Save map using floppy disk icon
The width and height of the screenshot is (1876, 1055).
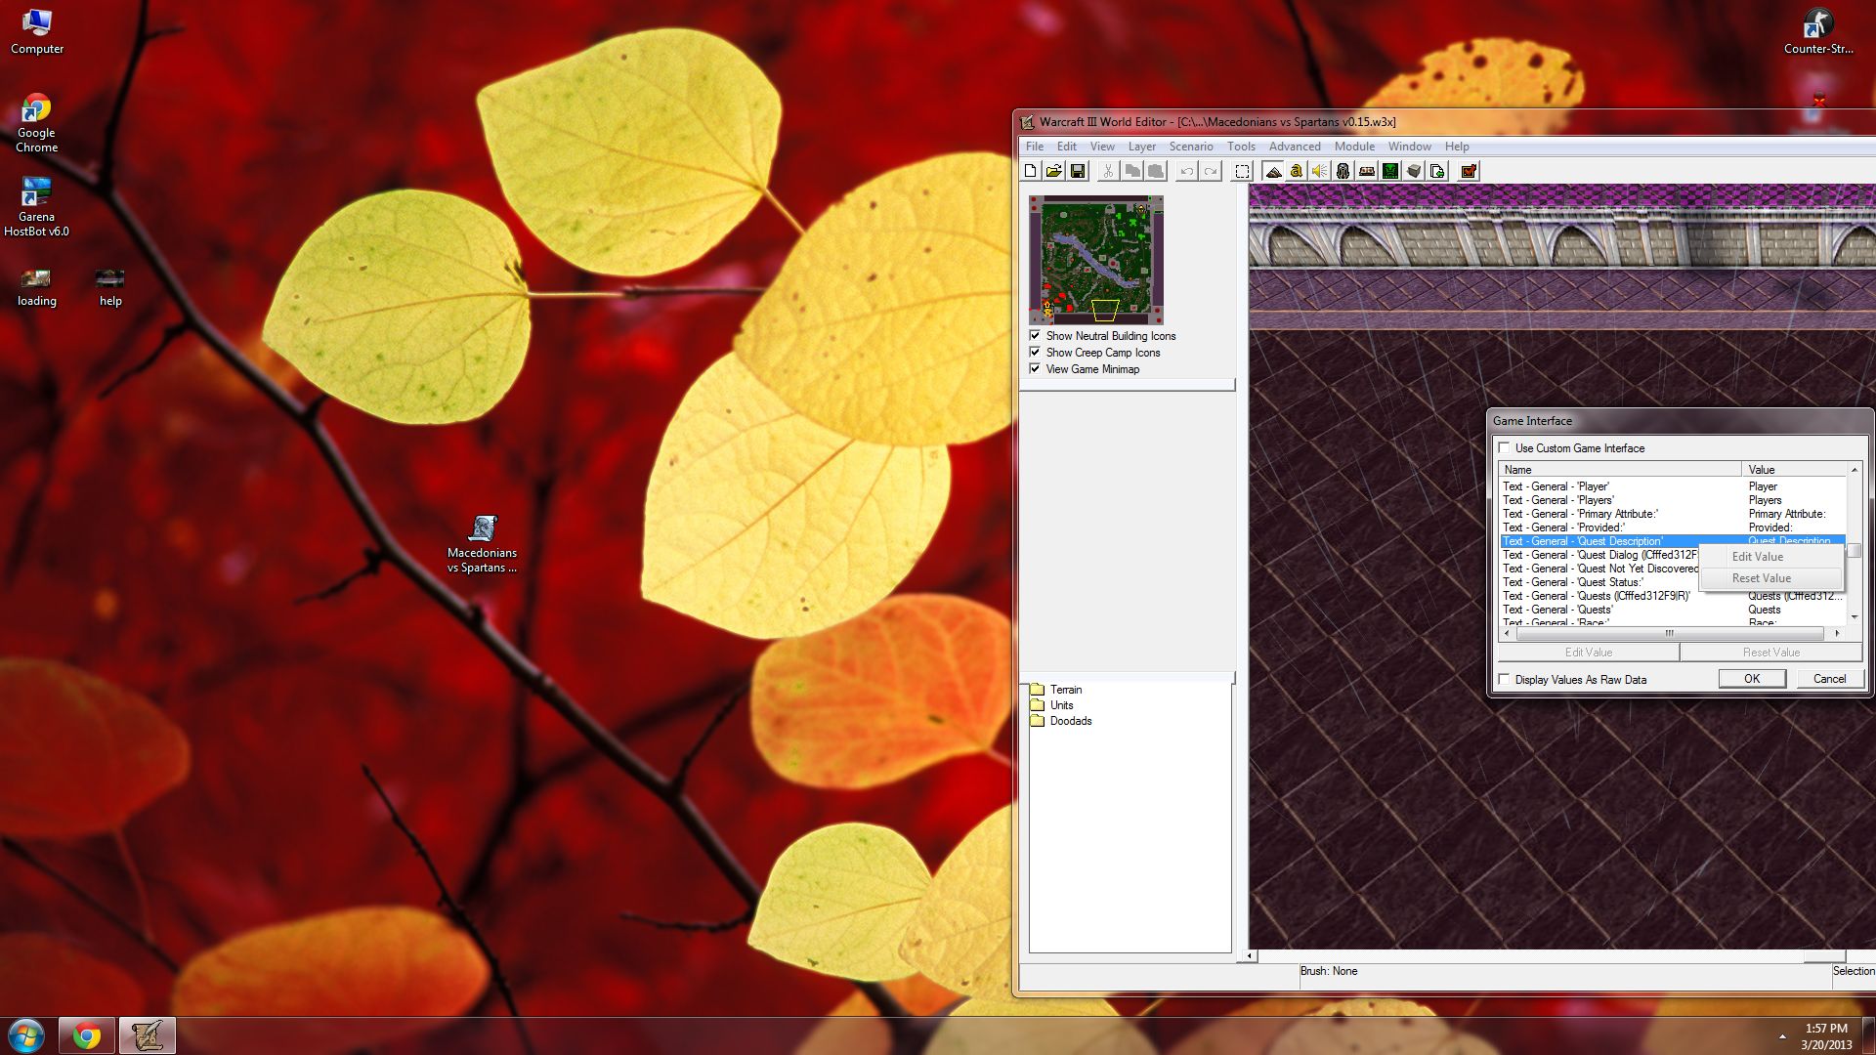pyautogui.click(x=1078, y=171)
